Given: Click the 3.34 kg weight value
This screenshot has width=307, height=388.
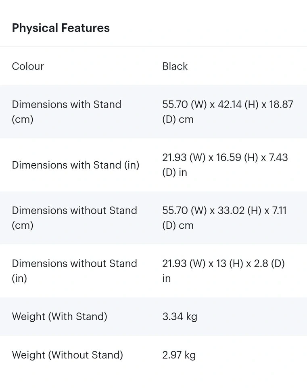Looking at the screenshot, I should click(180, 316).
